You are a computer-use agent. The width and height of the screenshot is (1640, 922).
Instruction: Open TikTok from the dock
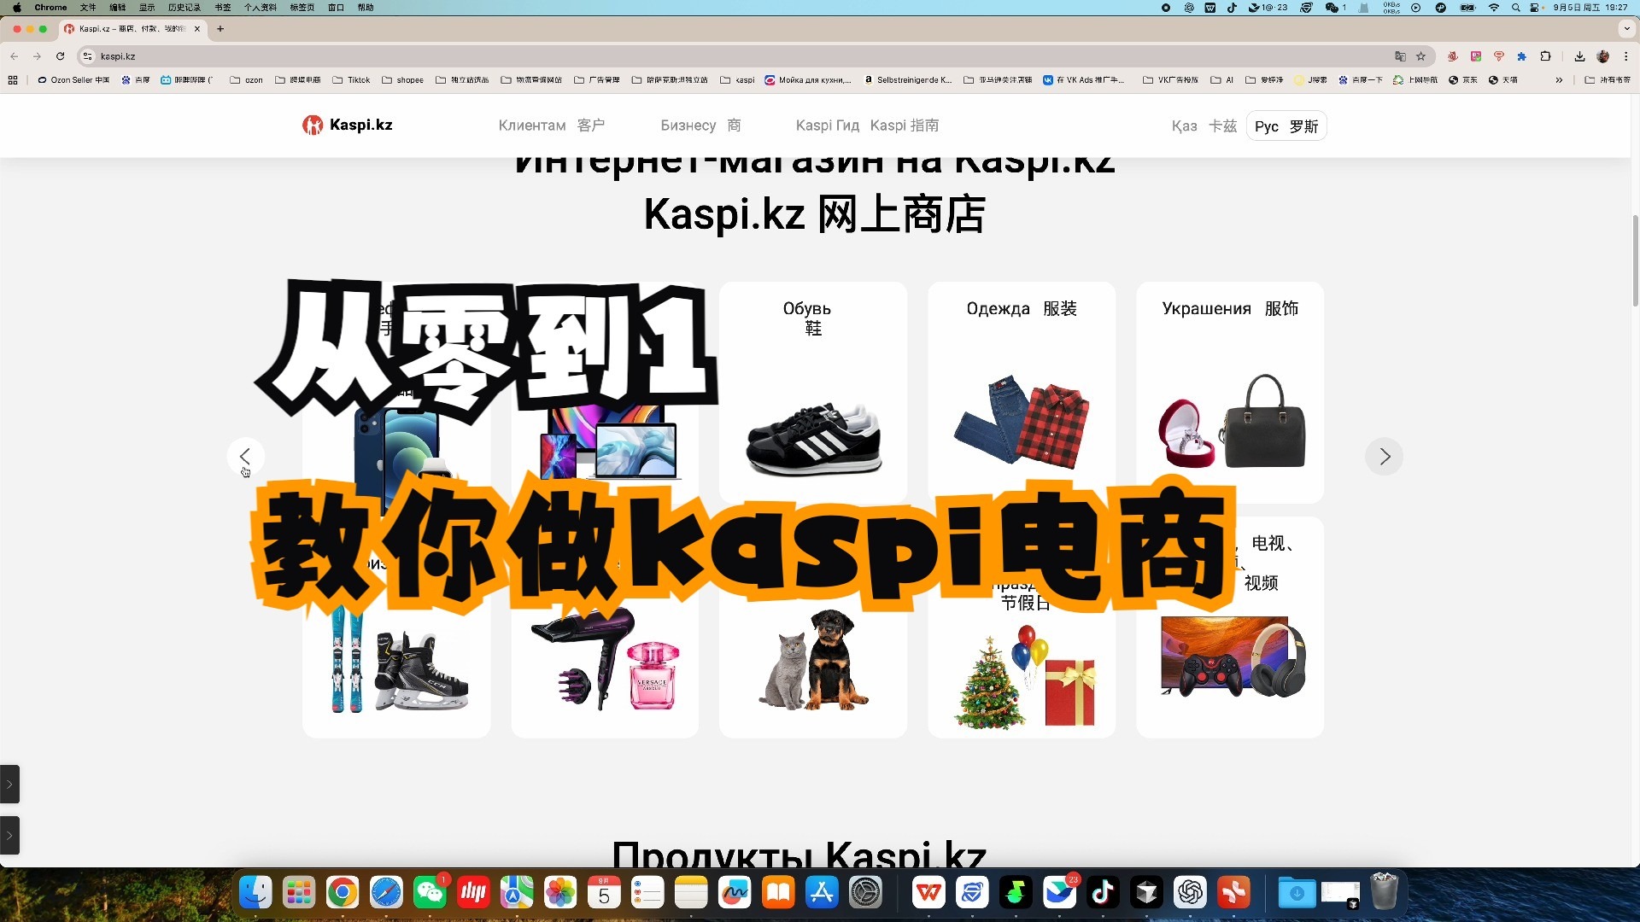coord(1103,893)
